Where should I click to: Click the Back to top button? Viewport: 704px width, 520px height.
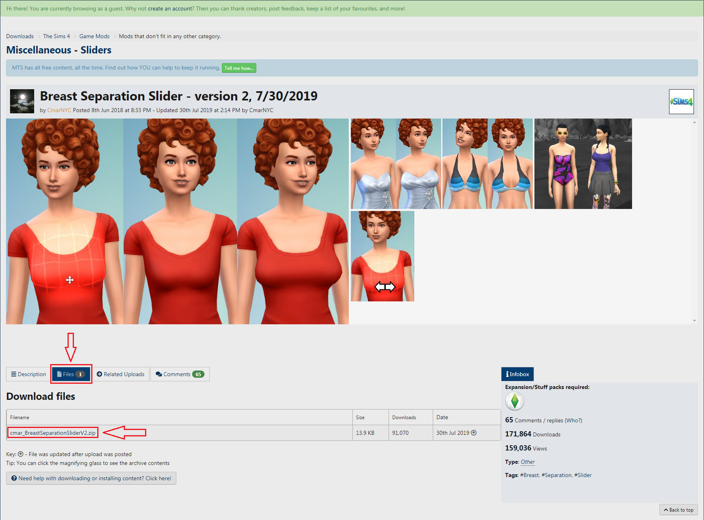(679, 510)
